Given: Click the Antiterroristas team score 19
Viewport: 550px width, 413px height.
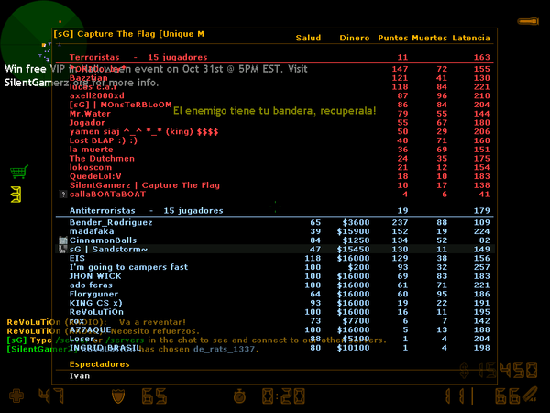Looking at the screenshot, I should (402, 210).
